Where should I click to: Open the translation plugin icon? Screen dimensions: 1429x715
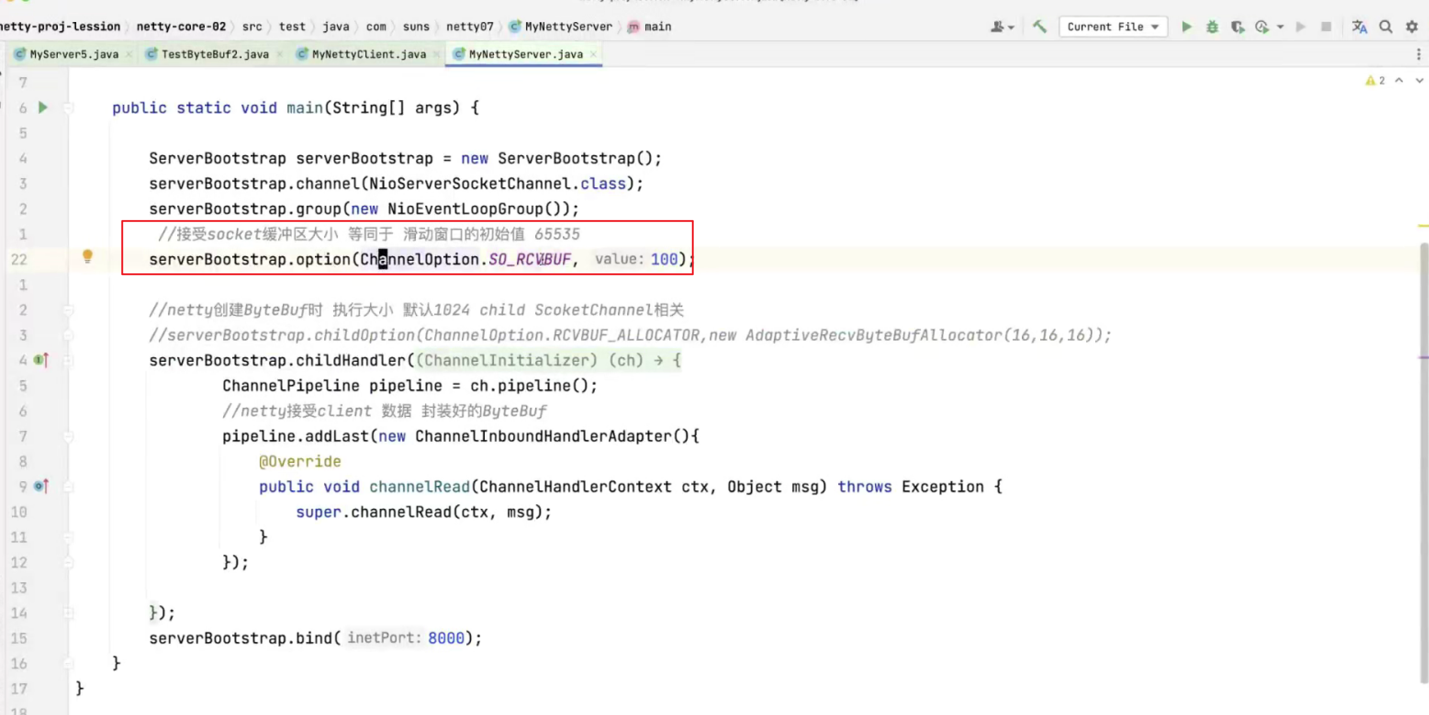1359,27
